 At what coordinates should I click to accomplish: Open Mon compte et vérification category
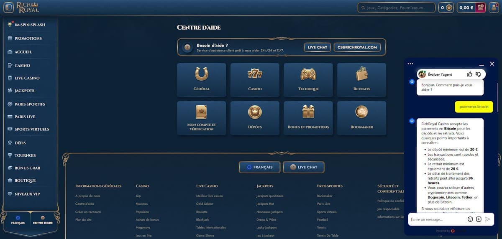coord(202,118)
